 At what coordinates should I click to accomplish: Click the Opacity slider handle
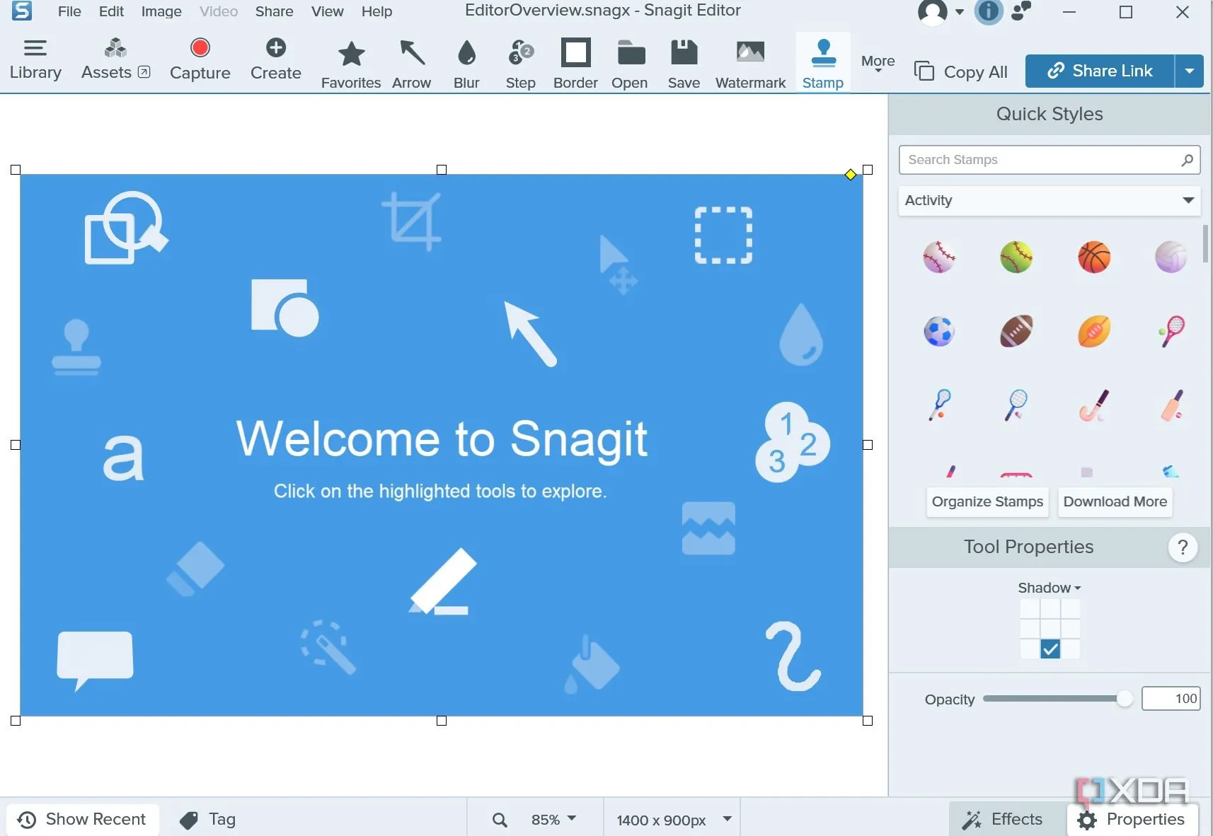pyautogui.click(x=1124, y=699)
